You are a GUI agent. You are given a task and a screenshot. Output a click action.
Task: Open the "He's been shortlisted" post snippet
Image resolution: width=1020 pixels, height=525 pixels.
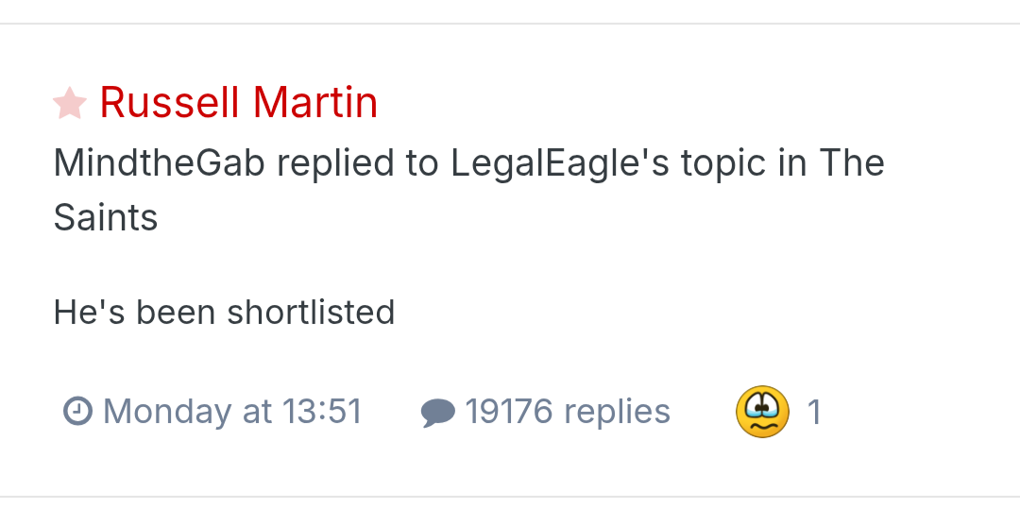pos(224,312)
